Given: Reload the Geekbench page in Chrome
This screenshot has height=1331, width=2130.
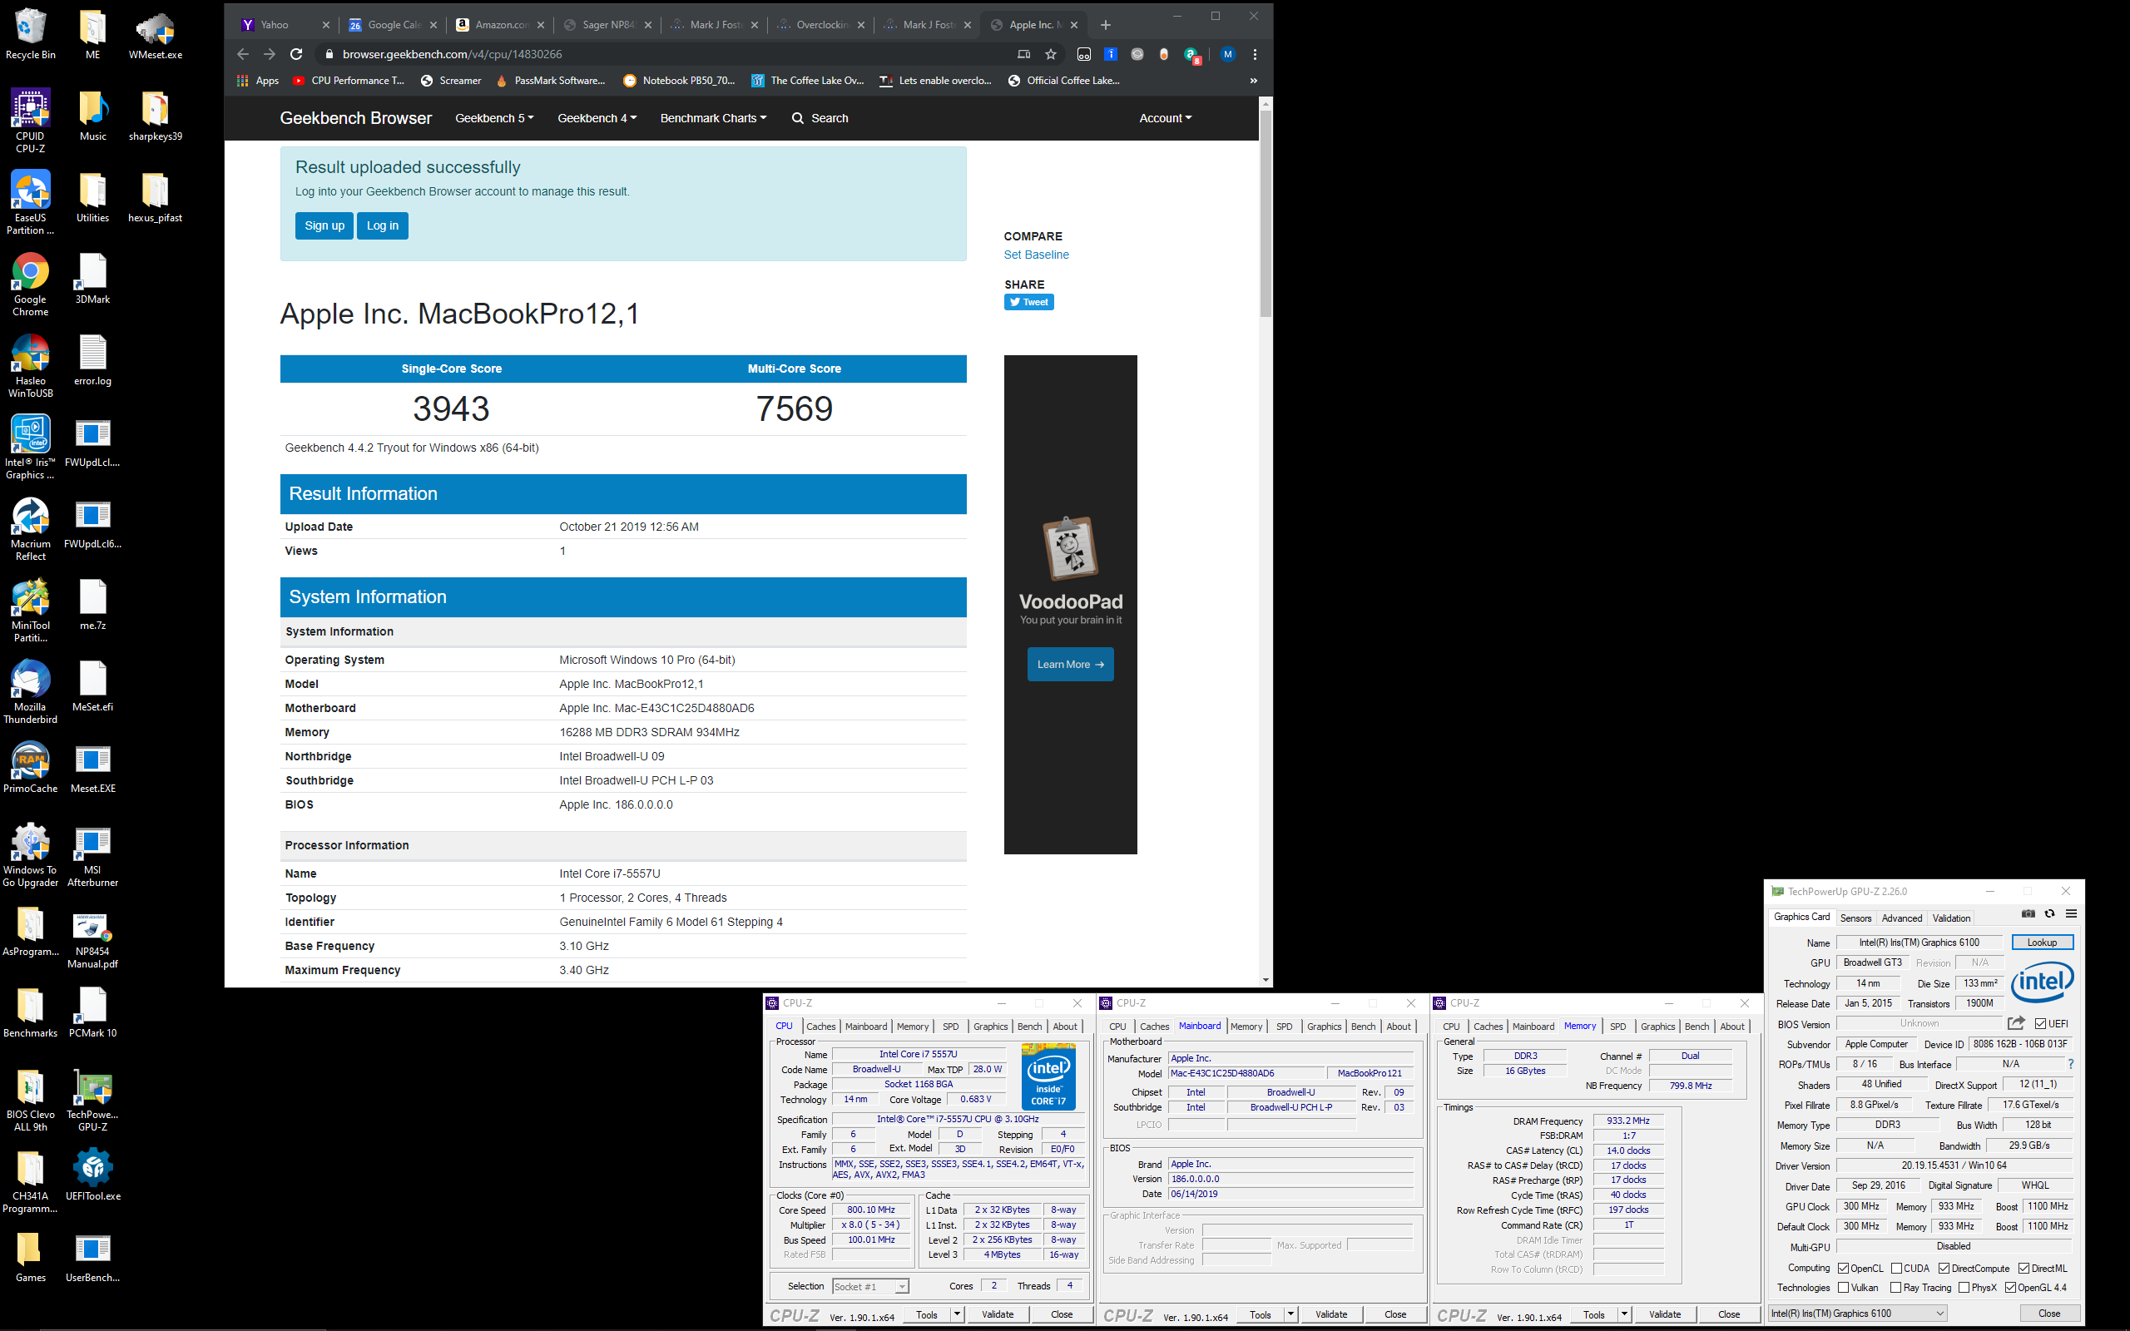Looking at the screenshot, I should click(296, 54).
